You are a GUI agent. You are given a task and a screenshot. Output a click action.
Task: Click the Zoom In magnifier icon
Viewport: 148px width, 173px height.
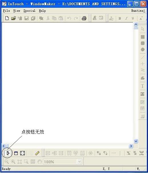pyautogui.click(x=13, y=162)
